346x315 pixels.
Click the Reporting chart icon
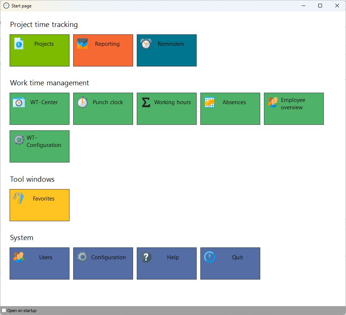point(82,44)
